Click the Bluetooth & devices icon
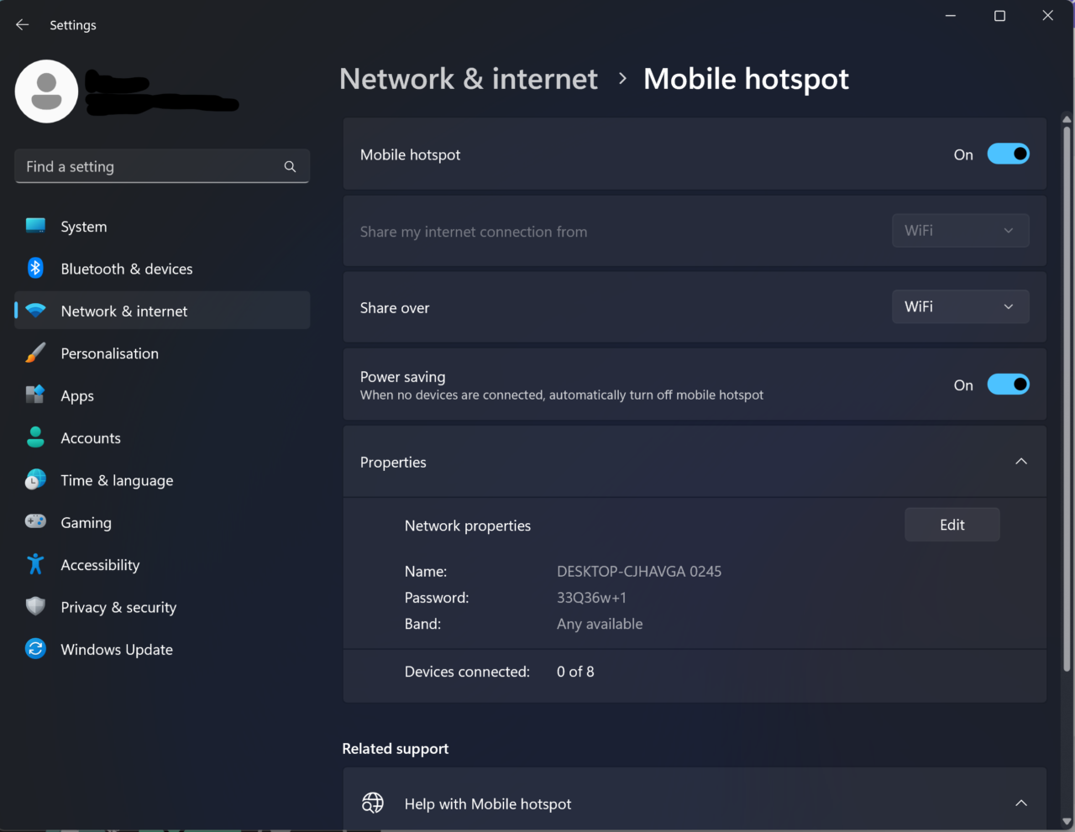 (x=35, y=268)
